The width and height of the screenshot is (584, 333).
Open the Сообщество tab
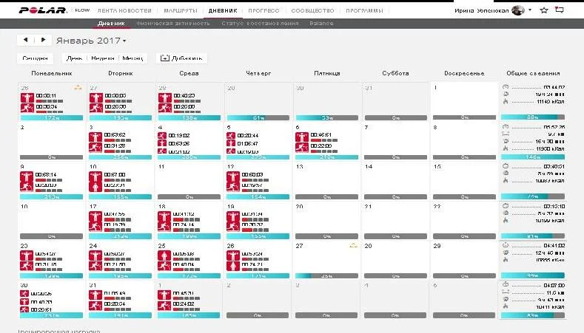[312, 10]
